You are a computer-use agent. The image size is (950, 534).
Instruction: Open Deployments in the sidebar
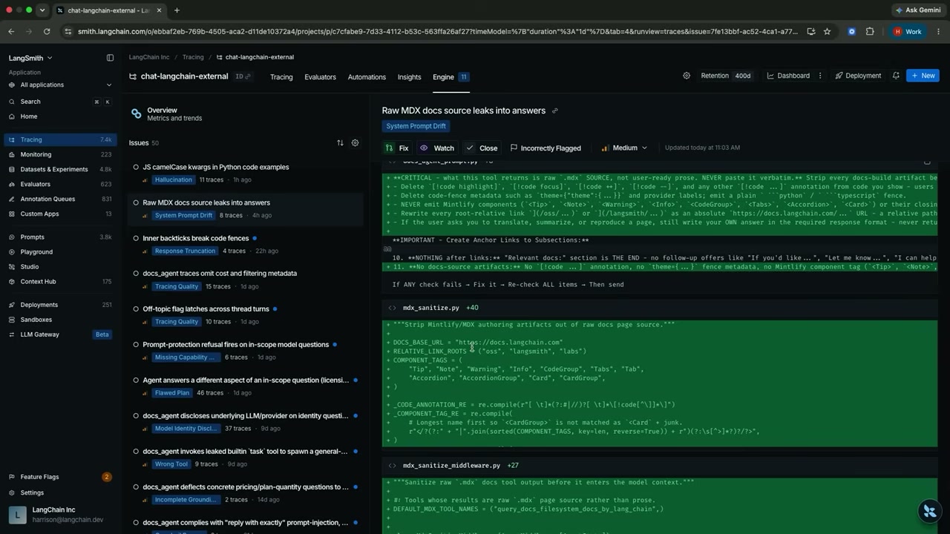(x=60, y=305)
